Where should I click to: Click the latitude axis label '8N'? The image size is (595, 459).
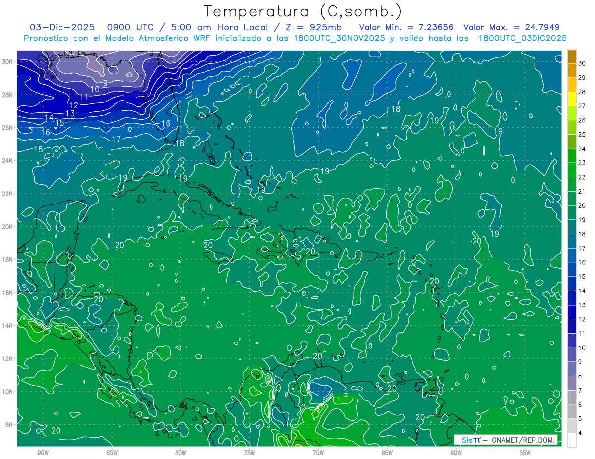[10, 424]
